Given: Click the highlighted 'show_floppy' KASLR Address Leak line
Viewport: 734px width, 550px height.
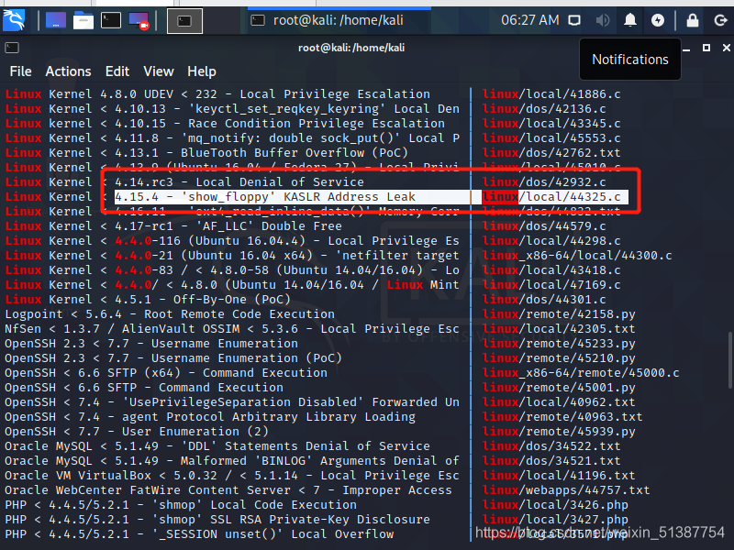Looking at the screenshot, I should point(265,197).
